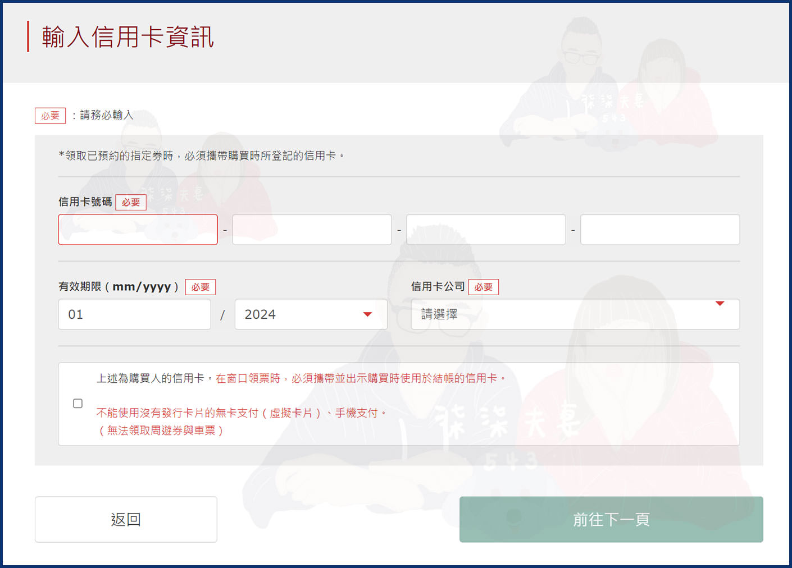792x568 pixels.
Task: Click the 輸入信用卡資訊 page heading
Action: point(128,37)
